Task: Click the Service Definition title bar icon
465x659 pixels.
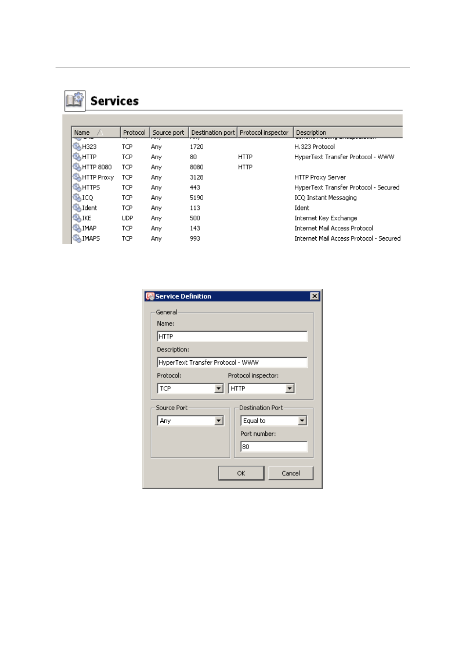Action: coord(150,296)
